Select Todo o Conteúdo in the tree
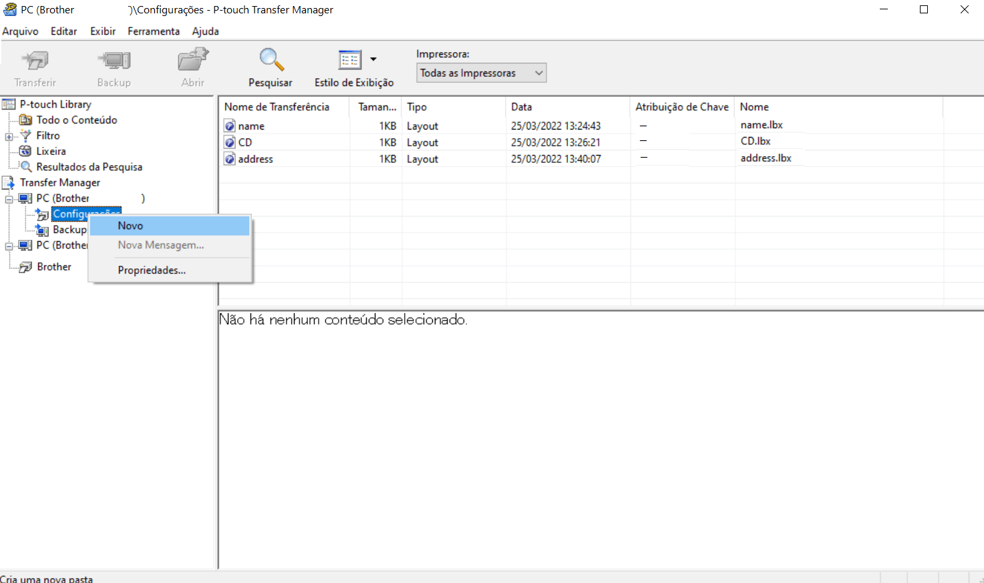The height and width of the screenshot is (583, 984). click(x=77, y=120)
